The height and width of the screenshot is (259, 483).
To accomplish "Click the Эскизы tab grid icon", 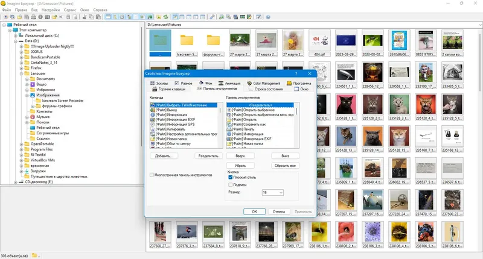I will click(152, 83).
